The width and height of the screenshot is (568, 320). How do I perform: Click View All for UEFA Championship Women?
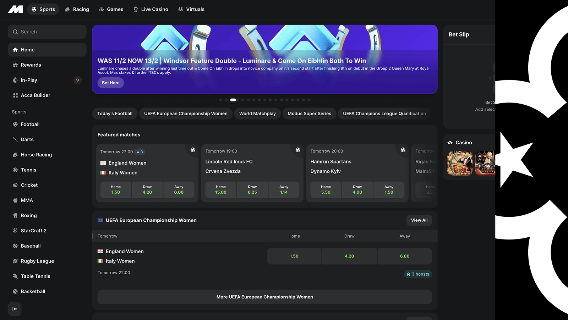click(x=419, y=220)
